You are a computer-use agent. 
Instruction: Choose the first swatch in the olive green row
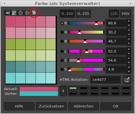point(10,44)
